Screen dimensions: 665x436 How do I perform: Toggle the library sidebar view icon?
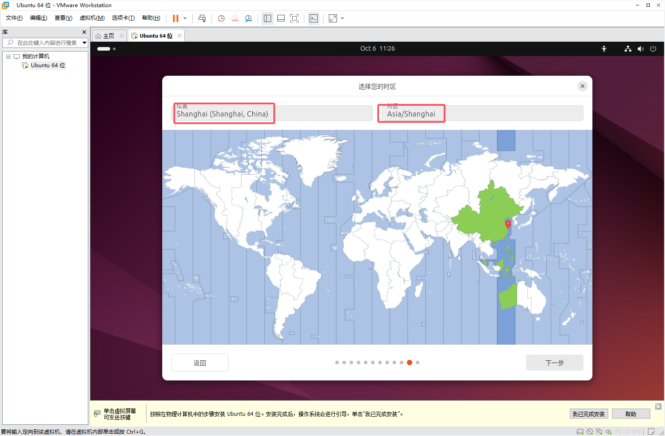click(268, 18)
